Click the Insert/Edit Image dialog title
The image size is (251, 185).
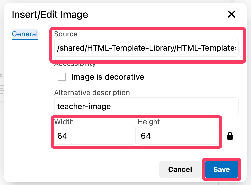50,15
